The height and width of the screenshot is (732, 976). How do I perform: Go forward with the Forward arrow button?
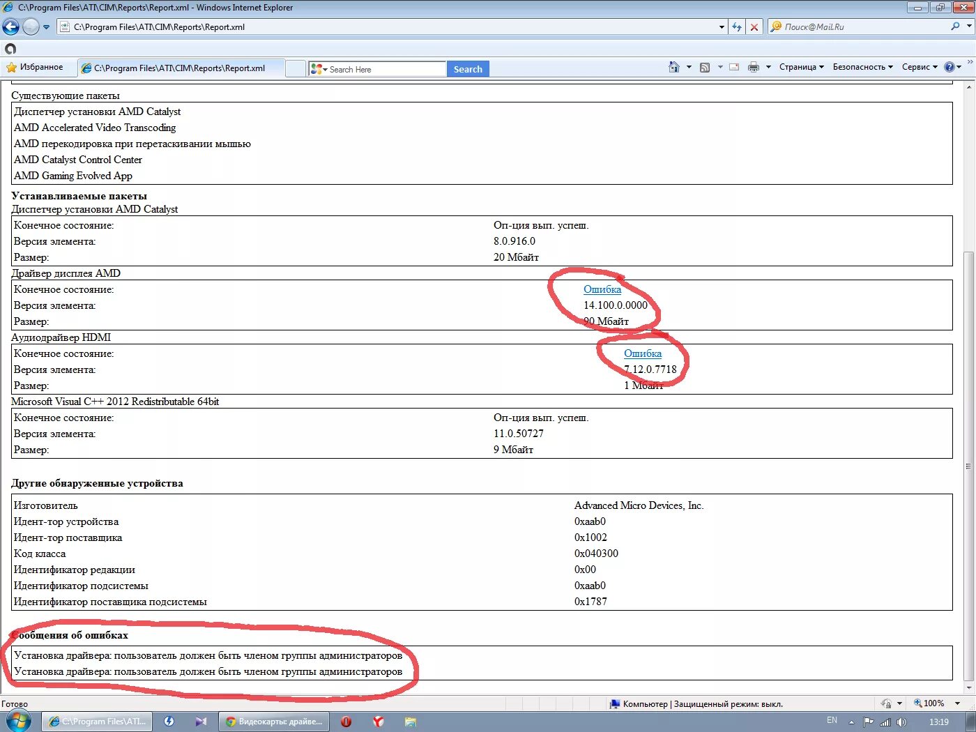pyautogui.click(x=31, y=26)
